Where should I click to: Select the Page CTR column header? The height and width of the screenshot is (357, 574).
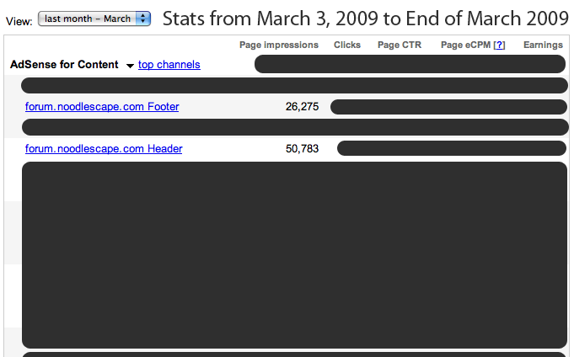pos(400,45)
